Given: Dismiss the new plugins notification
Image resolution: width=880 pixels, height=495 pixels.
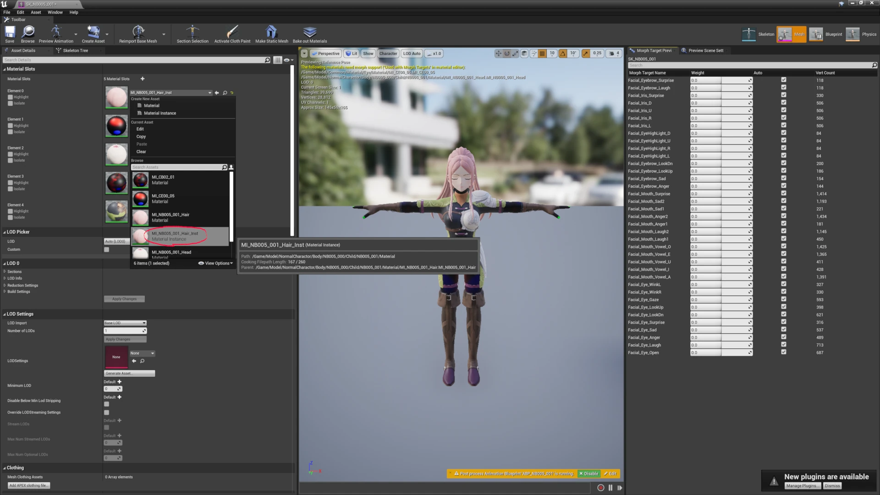Looking at the screenshot, I should coord(832,486).
